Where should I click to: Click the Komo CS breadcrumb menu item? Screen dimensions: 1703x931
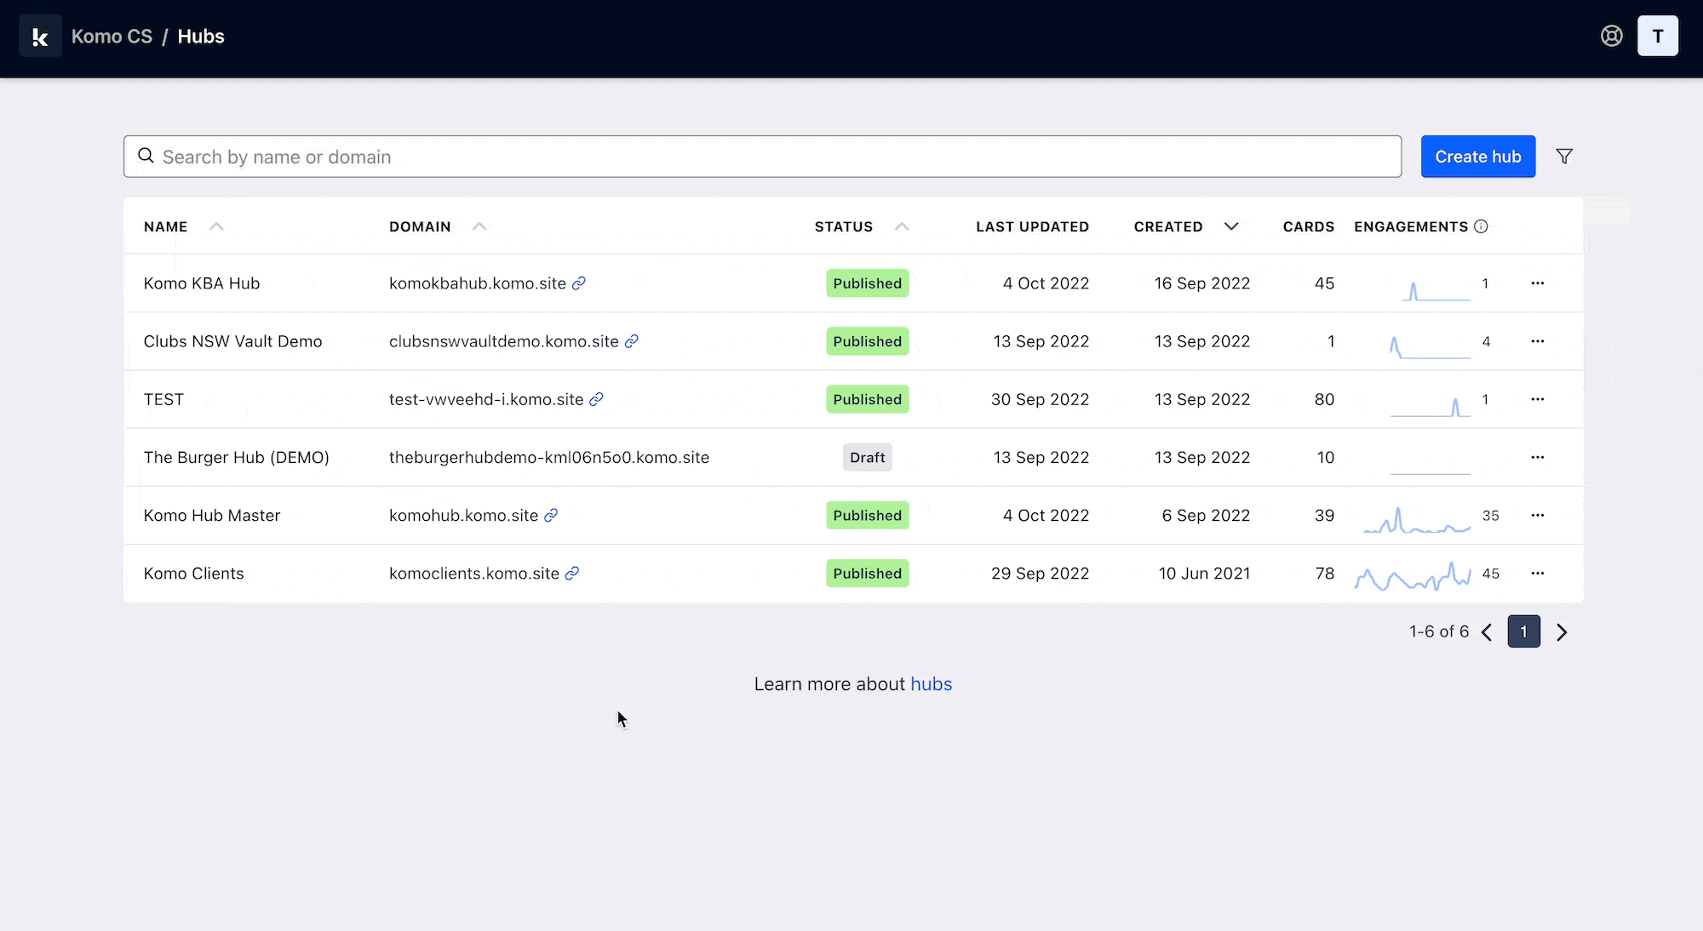coord(112,36)
